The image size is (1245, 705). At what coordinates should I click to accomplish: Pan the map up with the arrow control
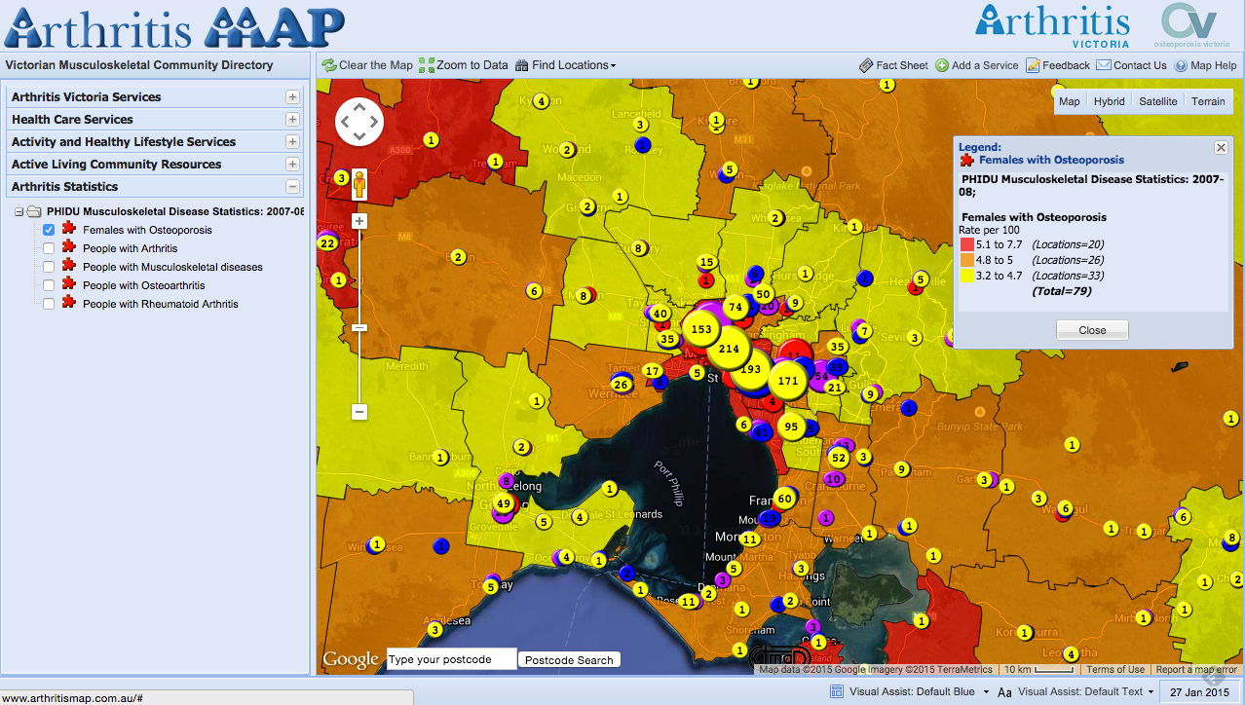coord(359,106)
